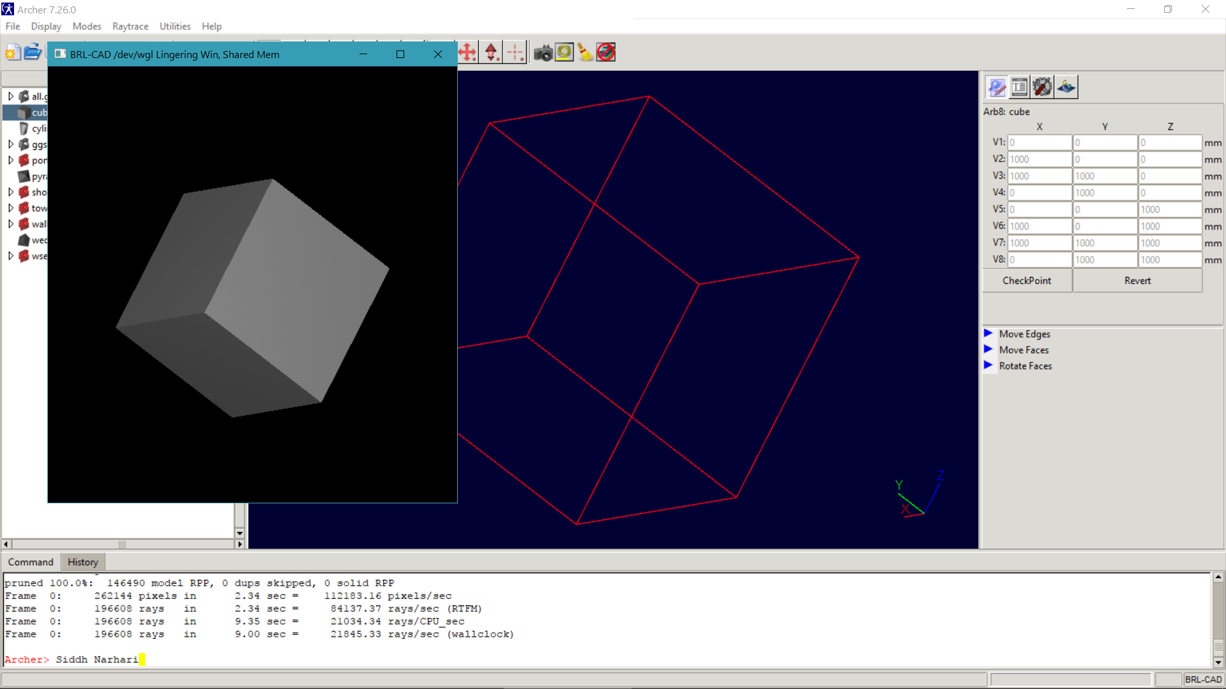
Task: Click the rendered cube in raytrace window
Action: pyautogui.click(x=252, y=298)
